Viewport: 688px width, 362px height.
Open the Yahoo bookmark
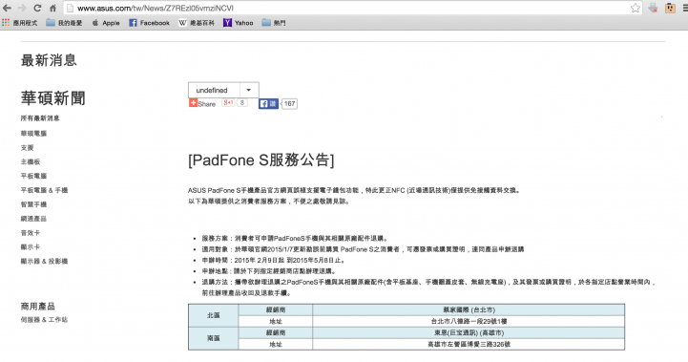[x=239, y=23]
